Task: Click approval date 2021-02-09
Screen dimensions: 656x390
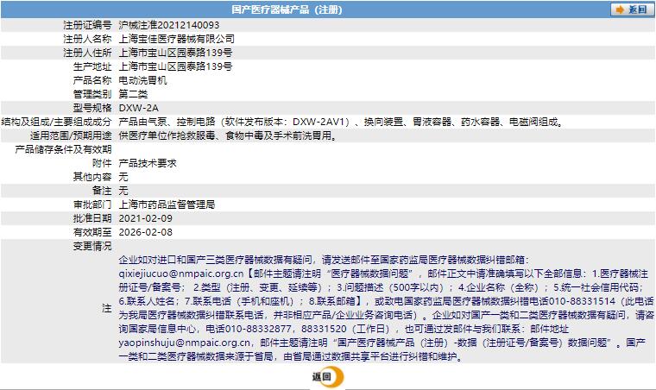Action: tap(146, 218)
